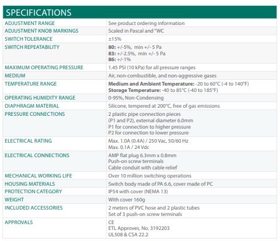Viewport: 280px width, 241px height.
Task: Click 'Silicone, tempered at 200°C' value
Action: 164,106
